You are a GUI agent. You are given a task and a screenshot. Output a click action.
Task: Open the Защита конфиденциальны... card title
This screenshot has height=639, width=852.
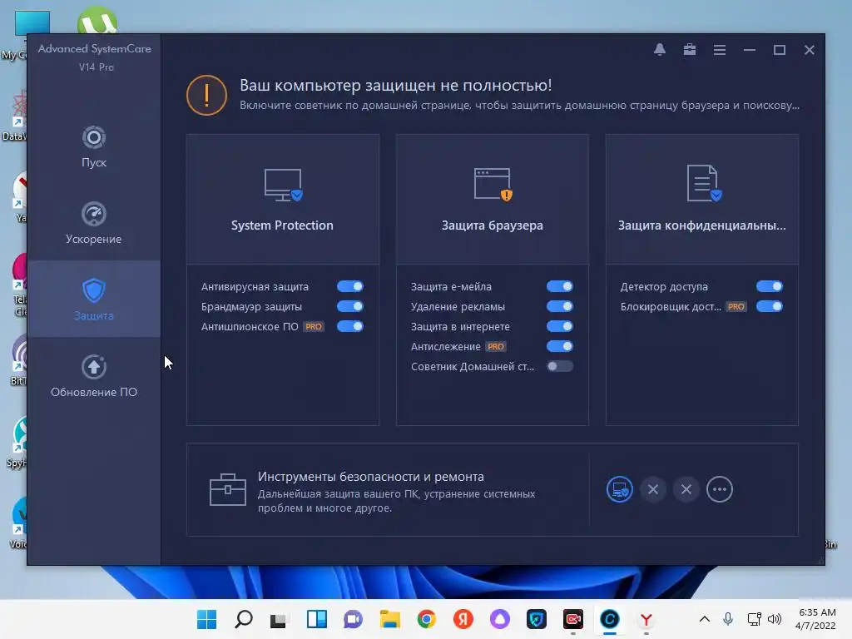(x=702, y=225)
